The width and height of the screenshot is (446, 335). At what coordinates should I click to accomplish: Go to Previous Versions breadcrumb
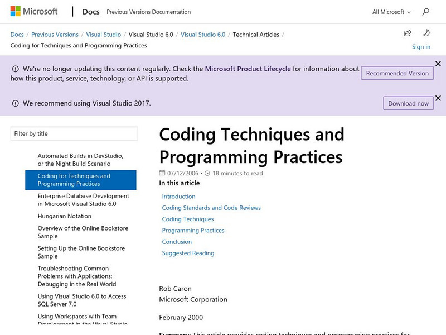pos(55,35)
